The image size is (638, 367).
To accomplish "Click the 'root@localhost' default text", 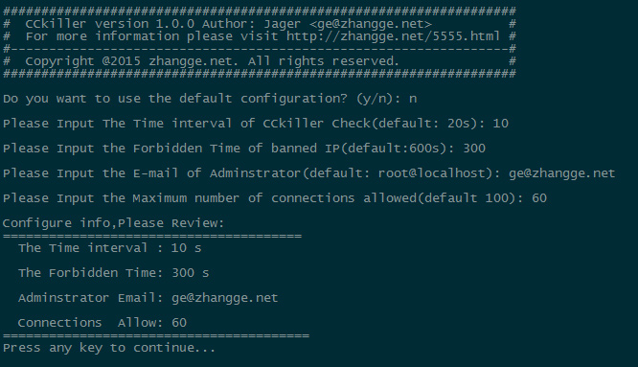I will click(x=432, y=173).
